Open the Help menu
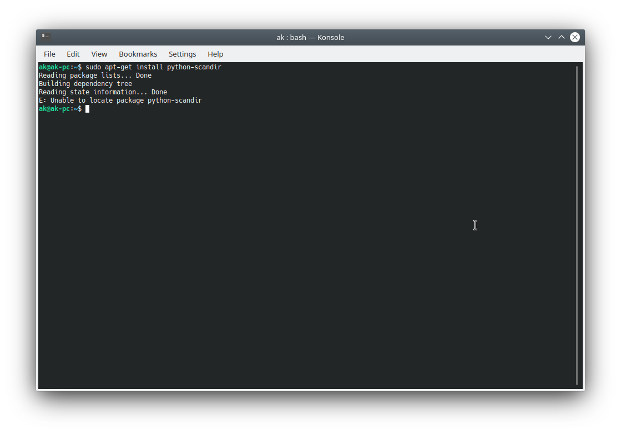This screenshot has width=621, height=434. point(215,54)
